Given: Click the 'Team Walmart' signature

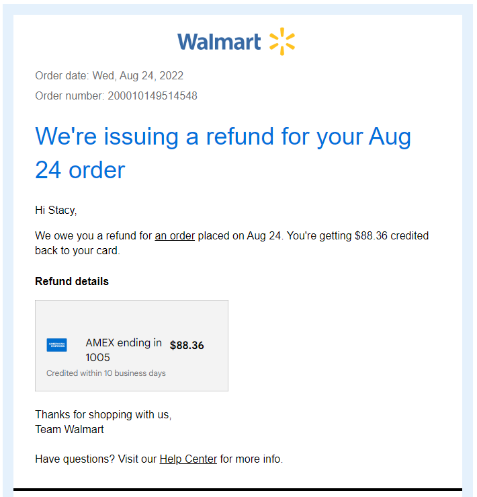Looking at the screenshot, I should [x=69, y=429].
